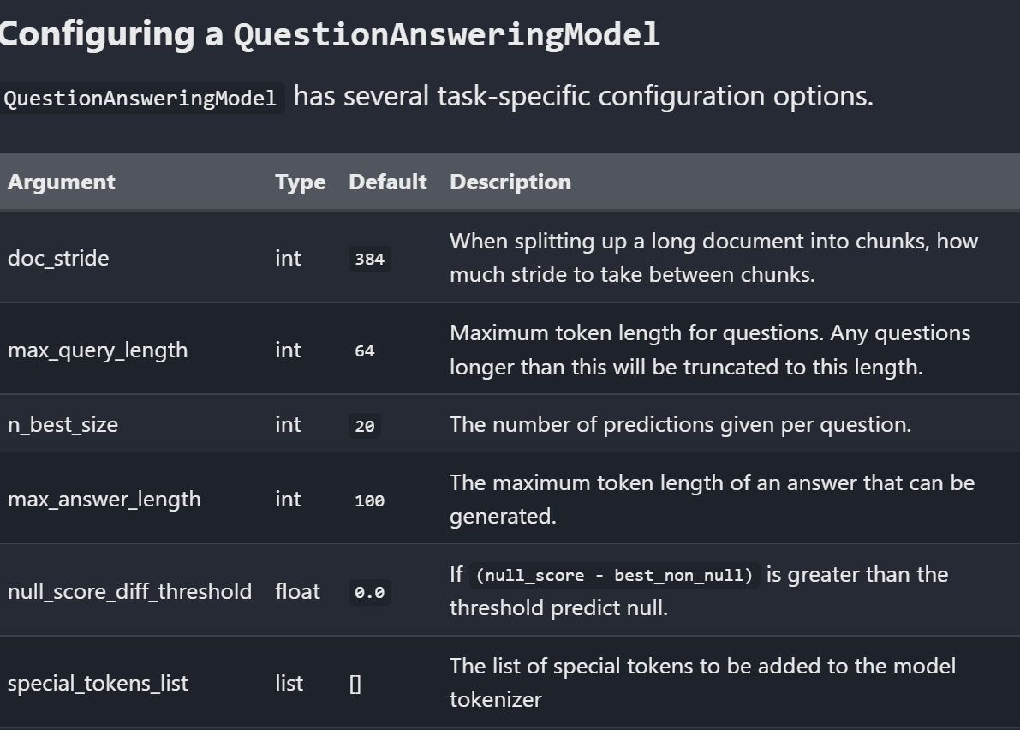Click the float type cell
This screenshot has width=1020, height=730.
[297, 591]
